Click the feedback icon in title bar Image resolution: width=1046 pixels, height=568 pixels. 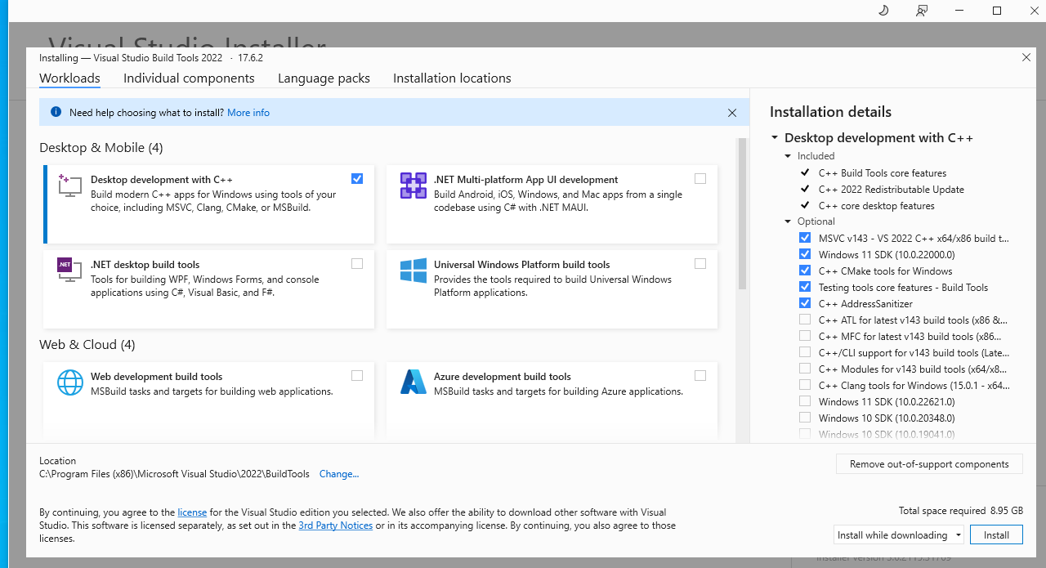[922, 11]
